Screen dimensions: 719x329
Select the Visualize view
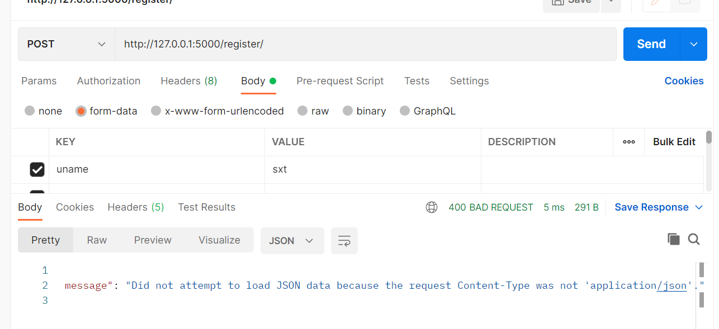point(219,240)
